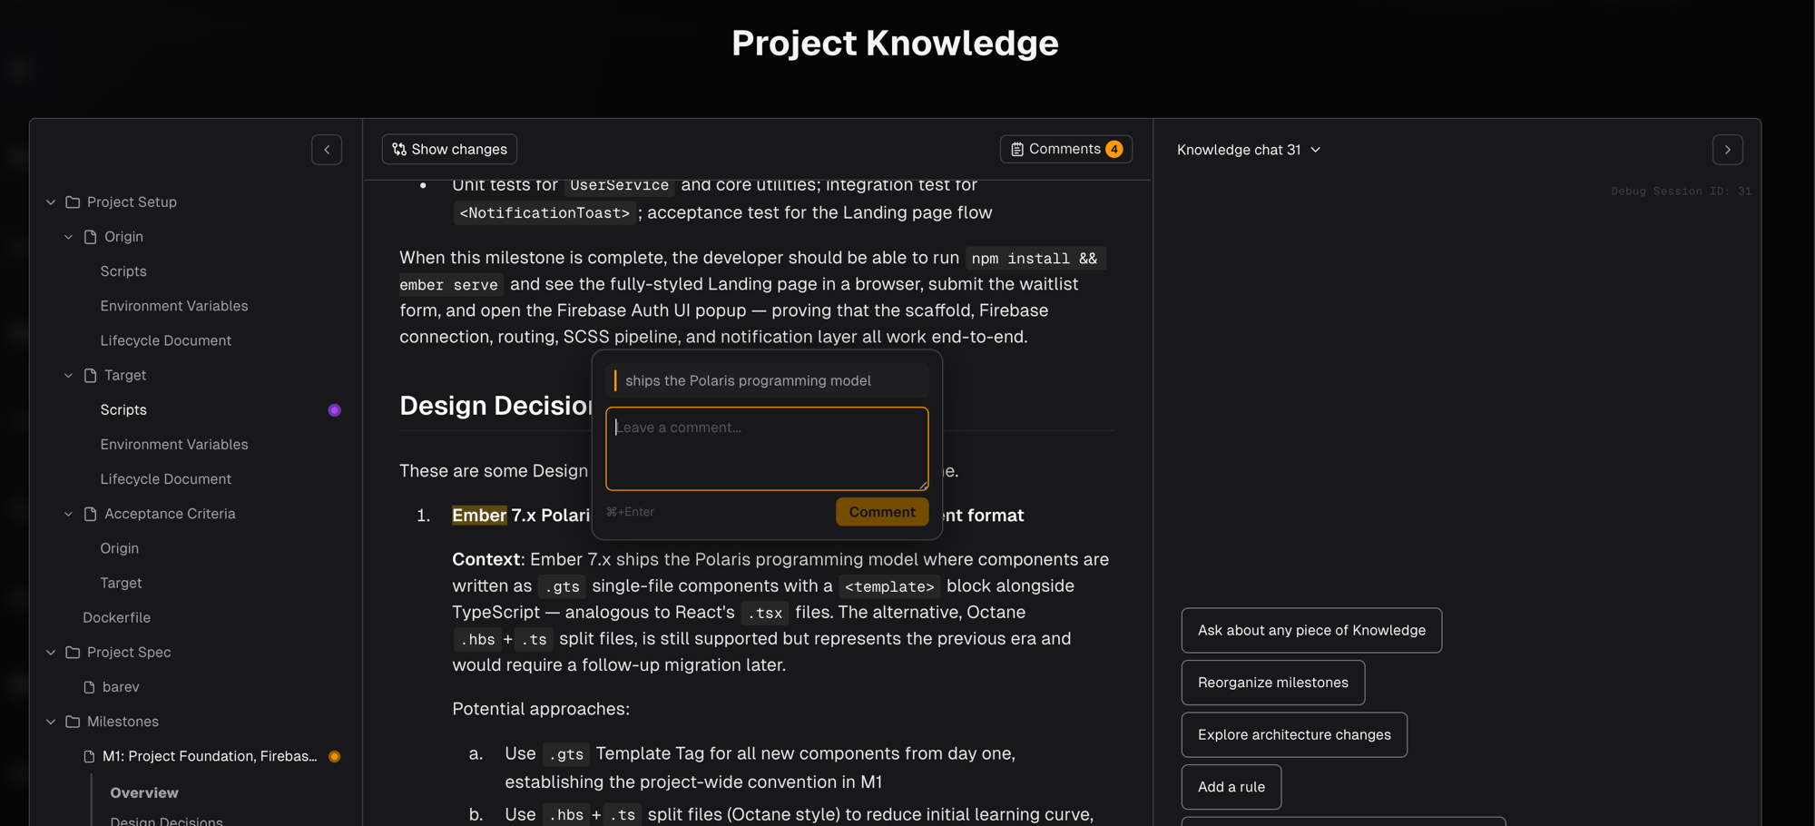Click the npm install && code snippet
Screen dimensions: 1815x826
(x=1035, y=259)
